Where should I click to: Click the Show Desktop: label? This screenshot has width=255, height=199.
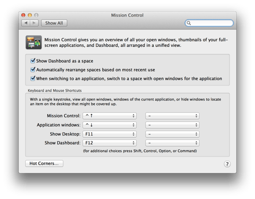(x=65, y=134)
